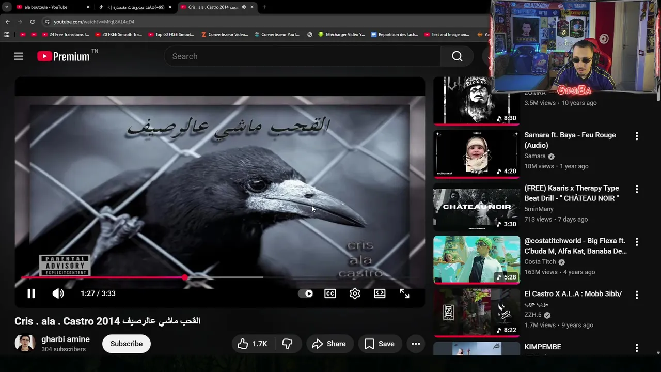This screenshot has width=661, height=372.
Task: View site information icon in address bar
Action: [46, 22]
